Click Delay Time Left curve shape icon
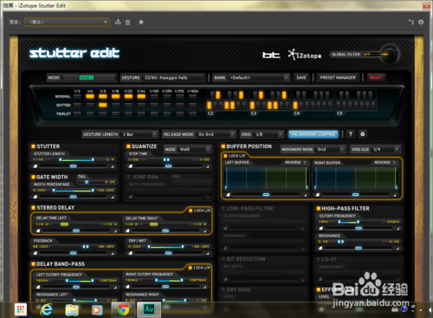This screenshot has height=318, width=433. [x=38, y=230]
